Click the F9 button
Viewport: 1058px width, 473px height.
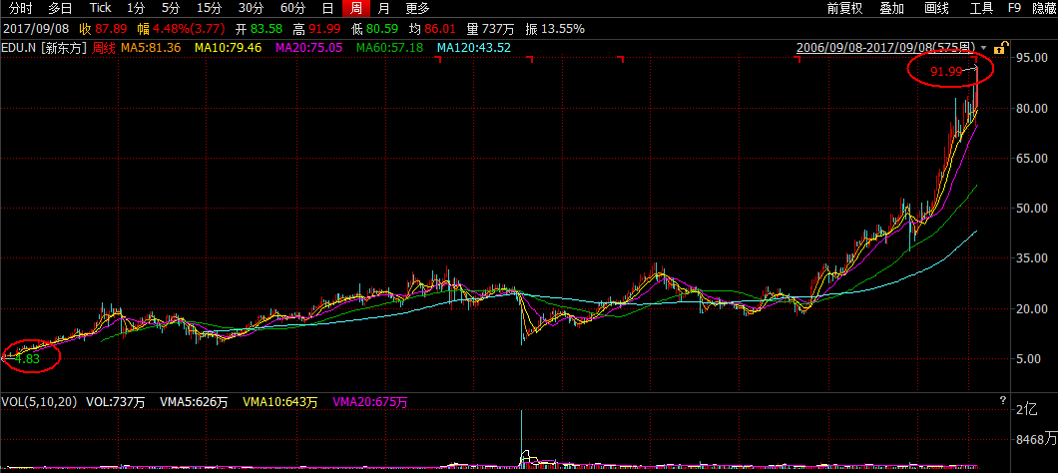1014,9
